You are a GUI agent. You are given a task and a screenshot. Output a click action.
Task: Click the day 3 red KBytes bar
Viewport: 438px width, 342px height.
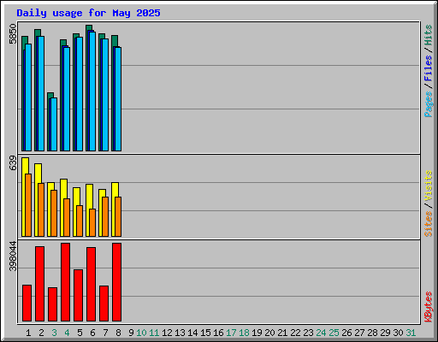tap(52, 304)
